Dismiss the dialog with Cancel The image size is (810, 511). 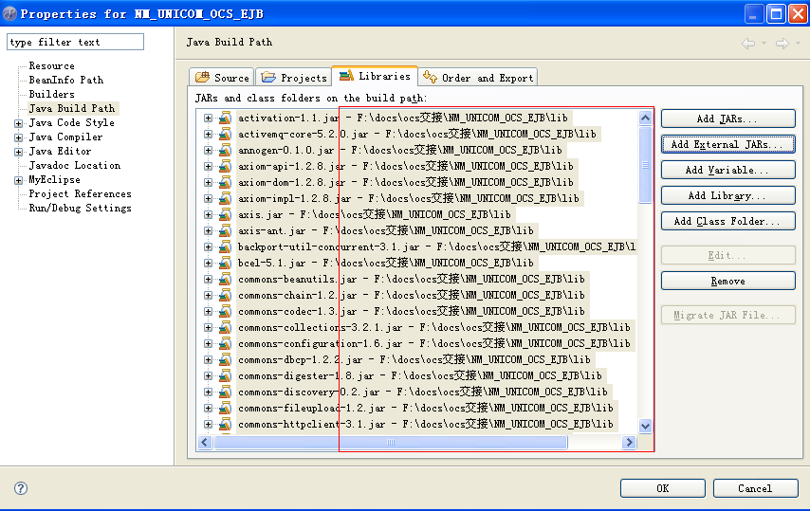(755, 488)
